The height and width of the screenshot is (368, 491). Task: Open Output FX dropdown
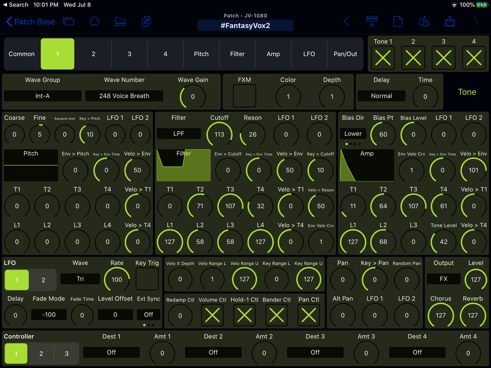444,279
